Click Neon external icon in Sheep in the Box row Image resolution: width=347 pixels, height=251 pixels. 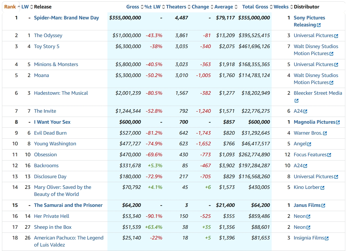(308, 227)
